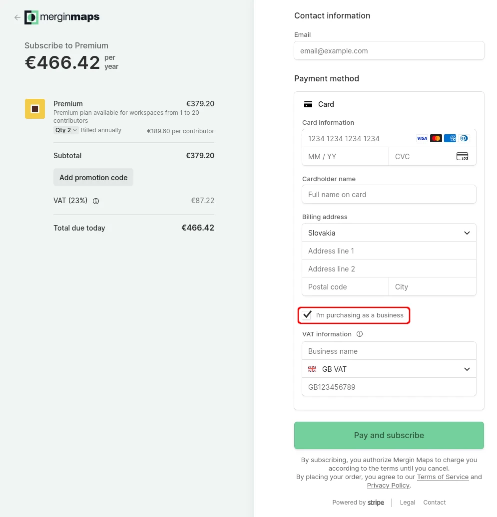Click the Diners Club icon in card field
497x517 pixels.
pyautogui.click(x=464, y=138)
